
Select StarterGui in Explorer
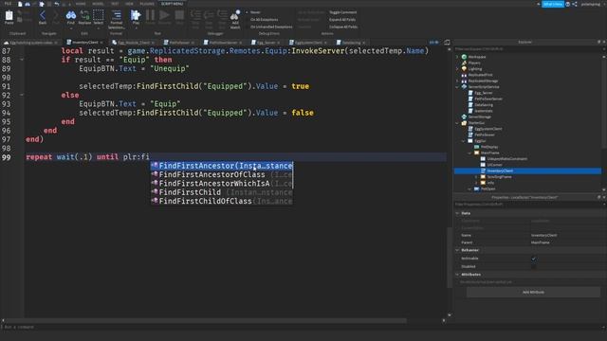pos(476,123)
